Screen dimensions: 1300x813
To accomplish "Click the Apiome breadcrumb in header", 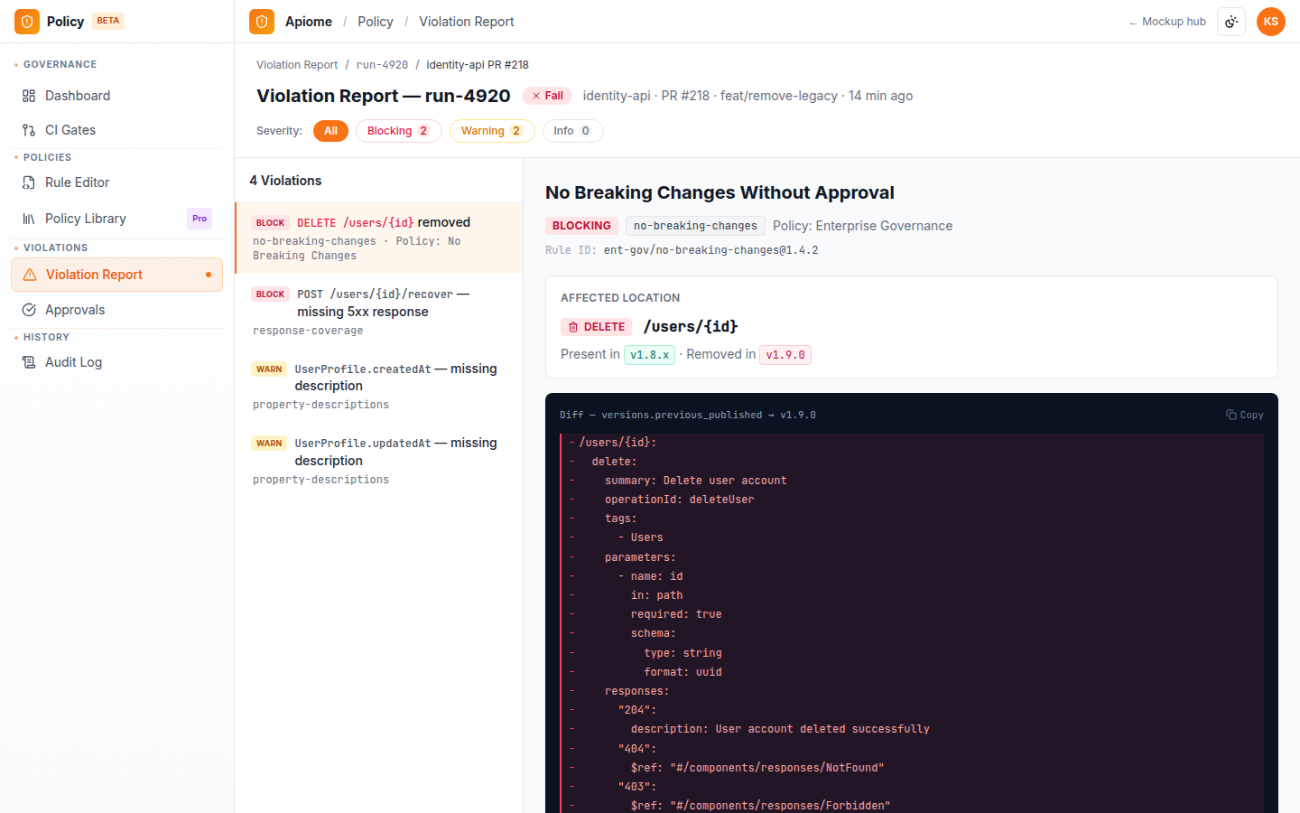I will 309,22.
